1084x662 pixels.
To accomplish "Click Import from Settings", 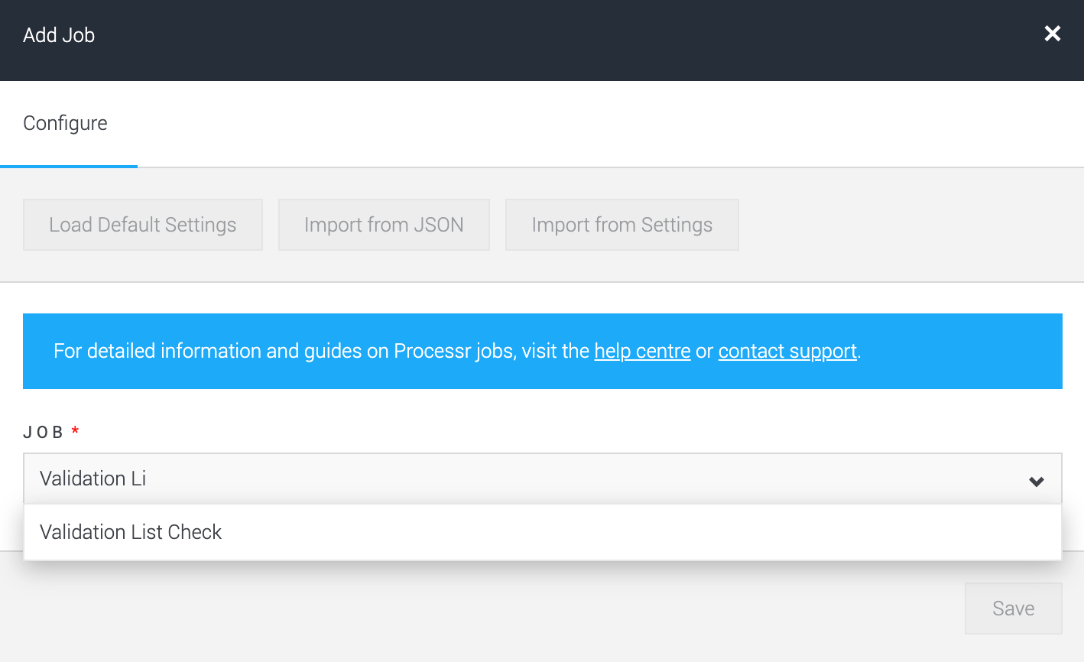I will (622, 224).
